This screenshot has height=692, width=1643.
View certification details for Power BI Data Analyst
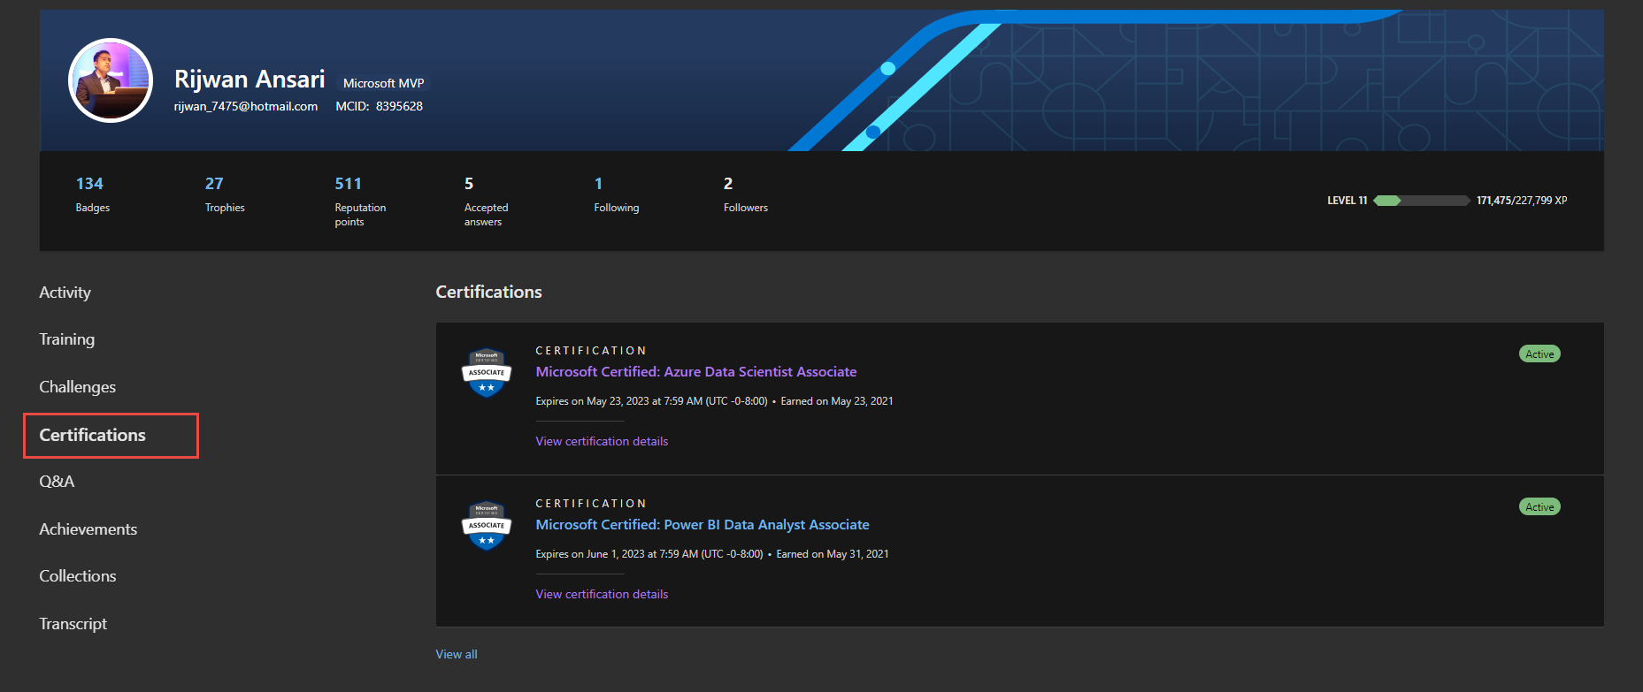click(x=602, y=594)
